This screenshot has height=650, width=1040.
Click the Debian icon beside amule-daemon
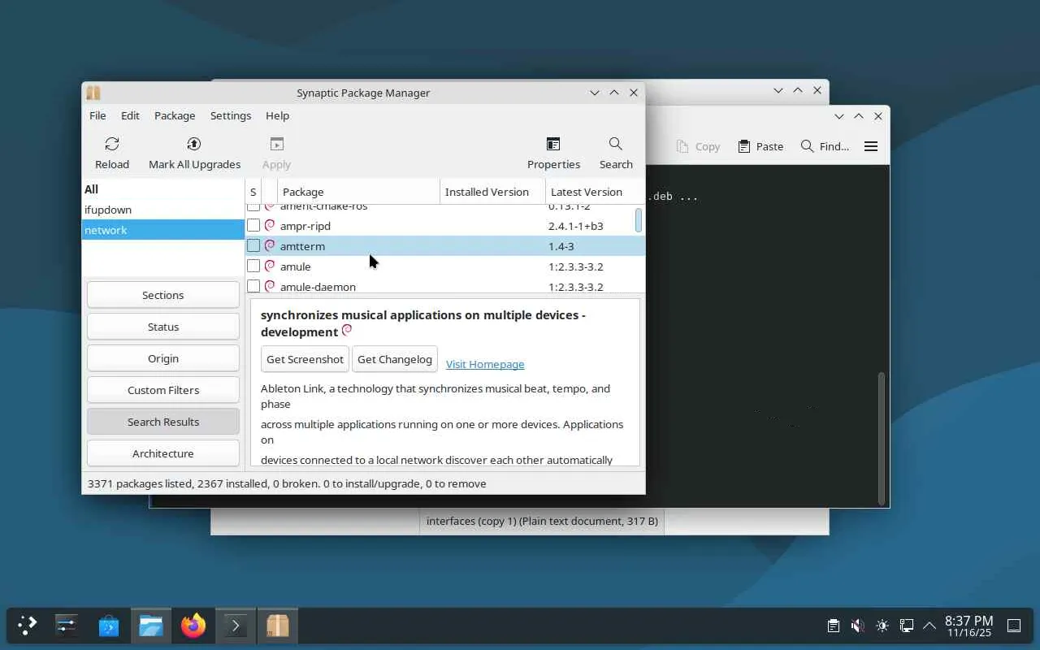270,286
